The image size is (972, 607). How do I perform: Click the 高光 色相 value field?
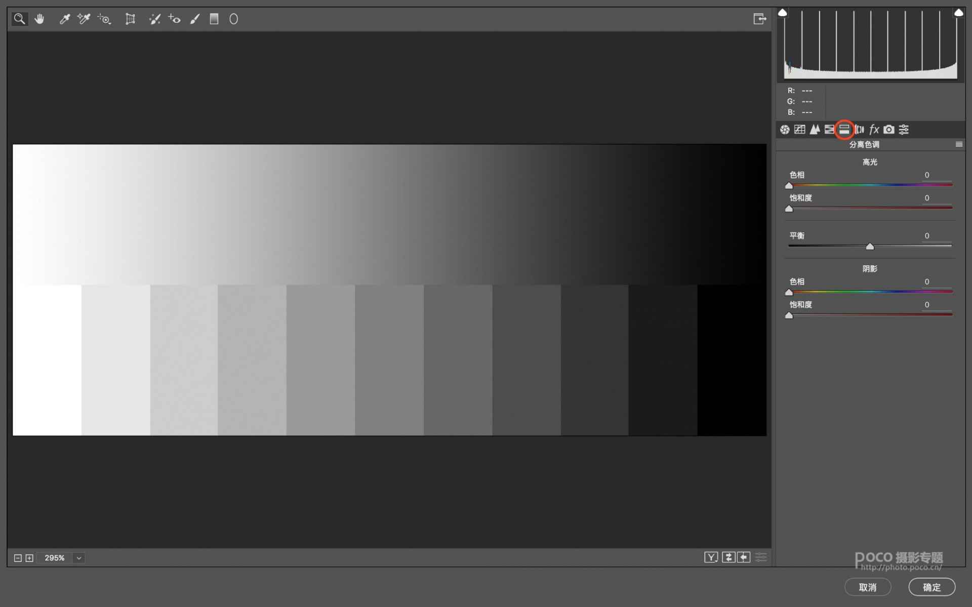[937, 175]
